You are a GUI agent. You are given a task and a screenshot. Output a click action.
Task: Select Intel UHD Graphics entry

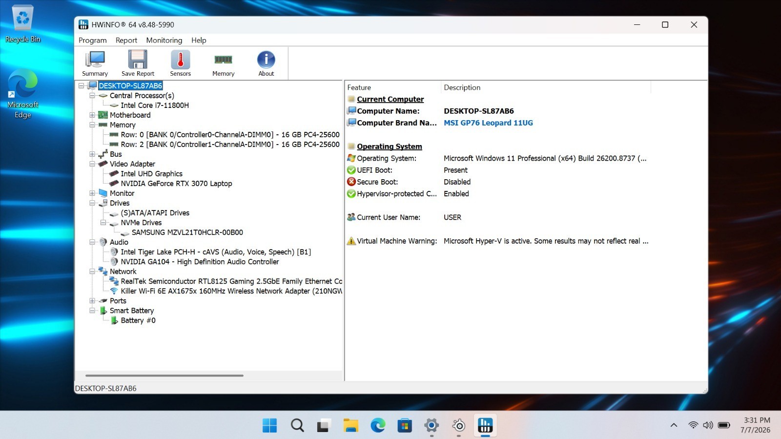pyautogui.click(x=151, y=174)
